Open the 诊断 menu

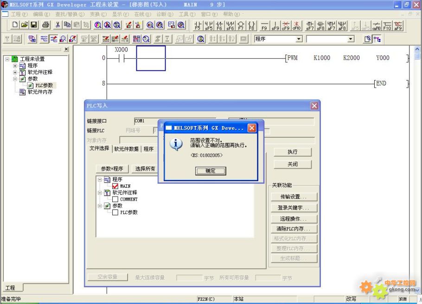pyautogui.click(x=165, y=14)
